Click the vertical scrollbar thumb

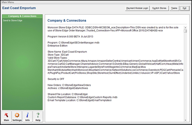point(185,31)
